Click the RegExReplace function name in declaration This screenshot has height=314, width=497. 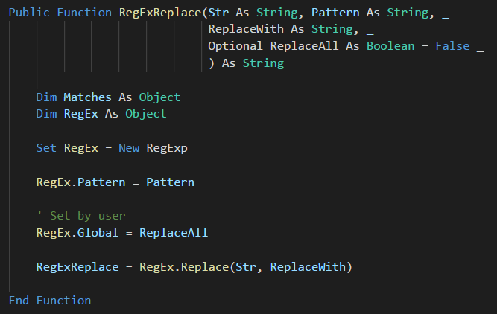160,13
